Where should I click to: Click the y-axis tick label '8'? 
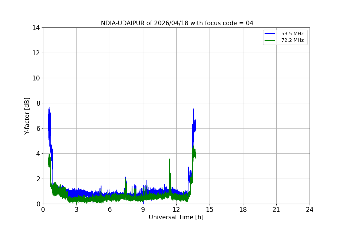pos(38,103)
